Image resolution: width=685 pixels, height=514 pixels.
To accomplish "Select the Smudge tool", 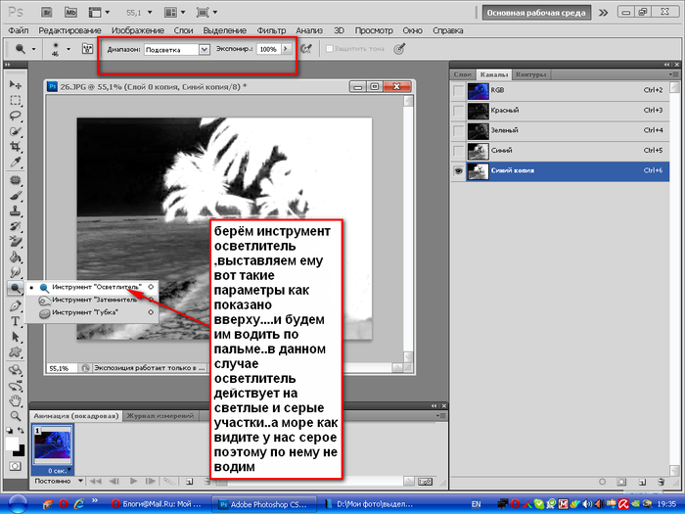I will [16, 272].
